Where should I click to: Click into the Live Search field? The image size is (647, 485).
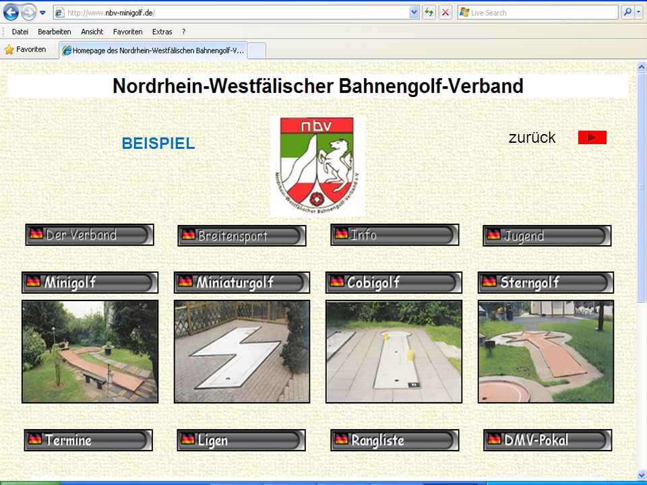tap(538, 13)
